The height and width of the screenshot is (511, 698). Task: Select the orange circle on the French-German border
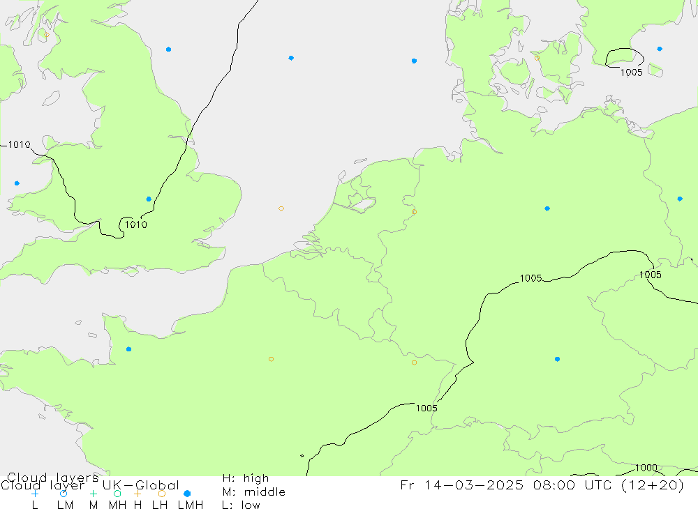tap(414, 363)
